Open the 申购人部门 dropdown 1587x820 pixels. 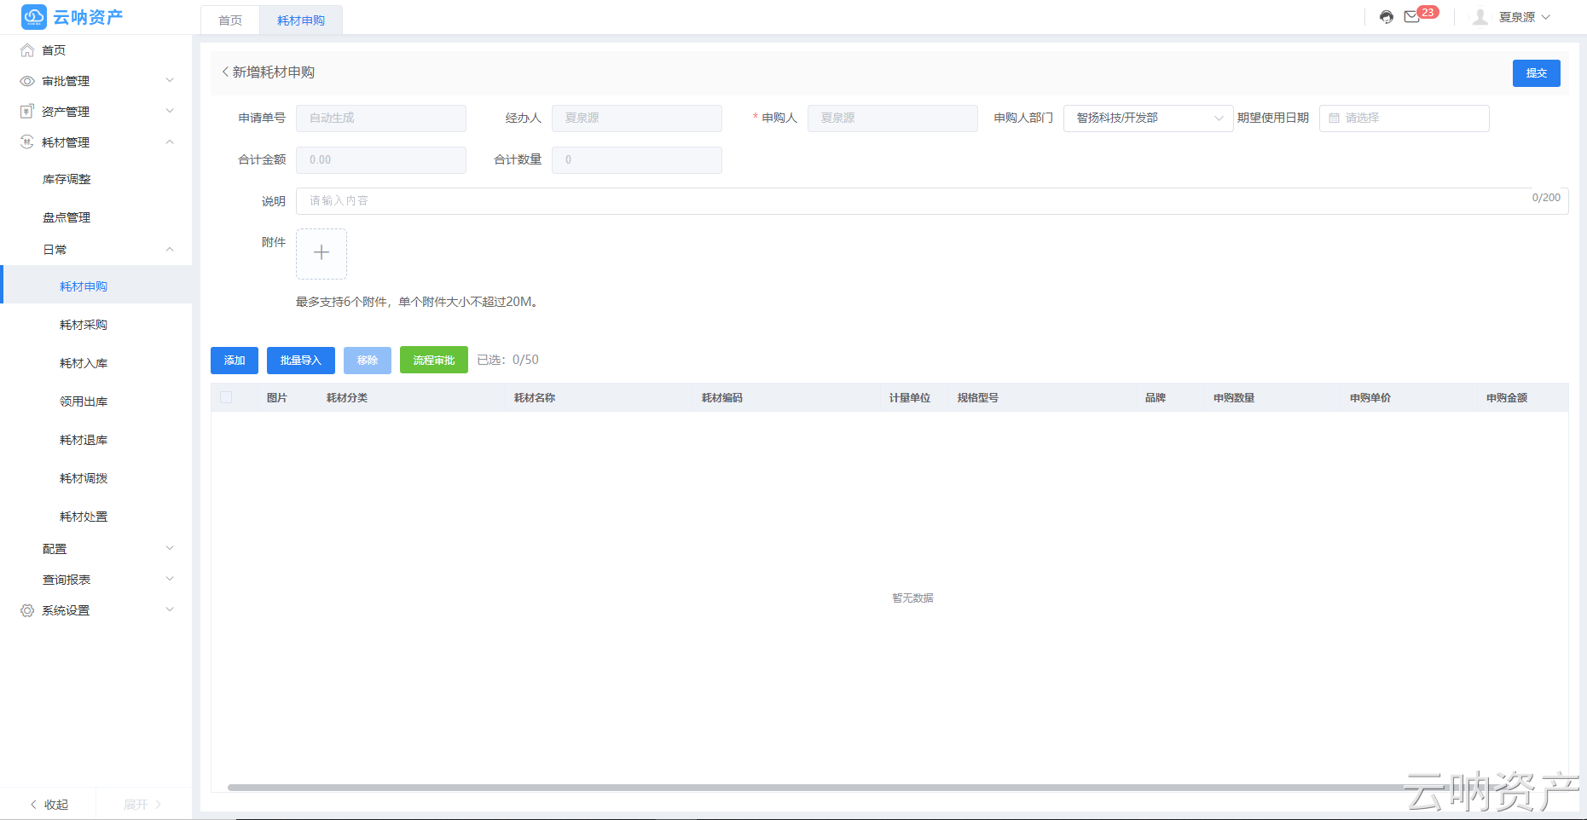tap(1148, 118)
